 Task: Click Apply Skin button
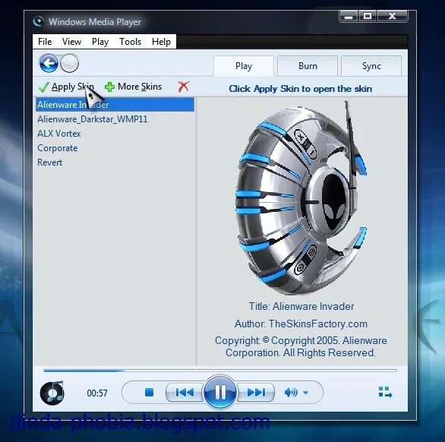[66, 87]
